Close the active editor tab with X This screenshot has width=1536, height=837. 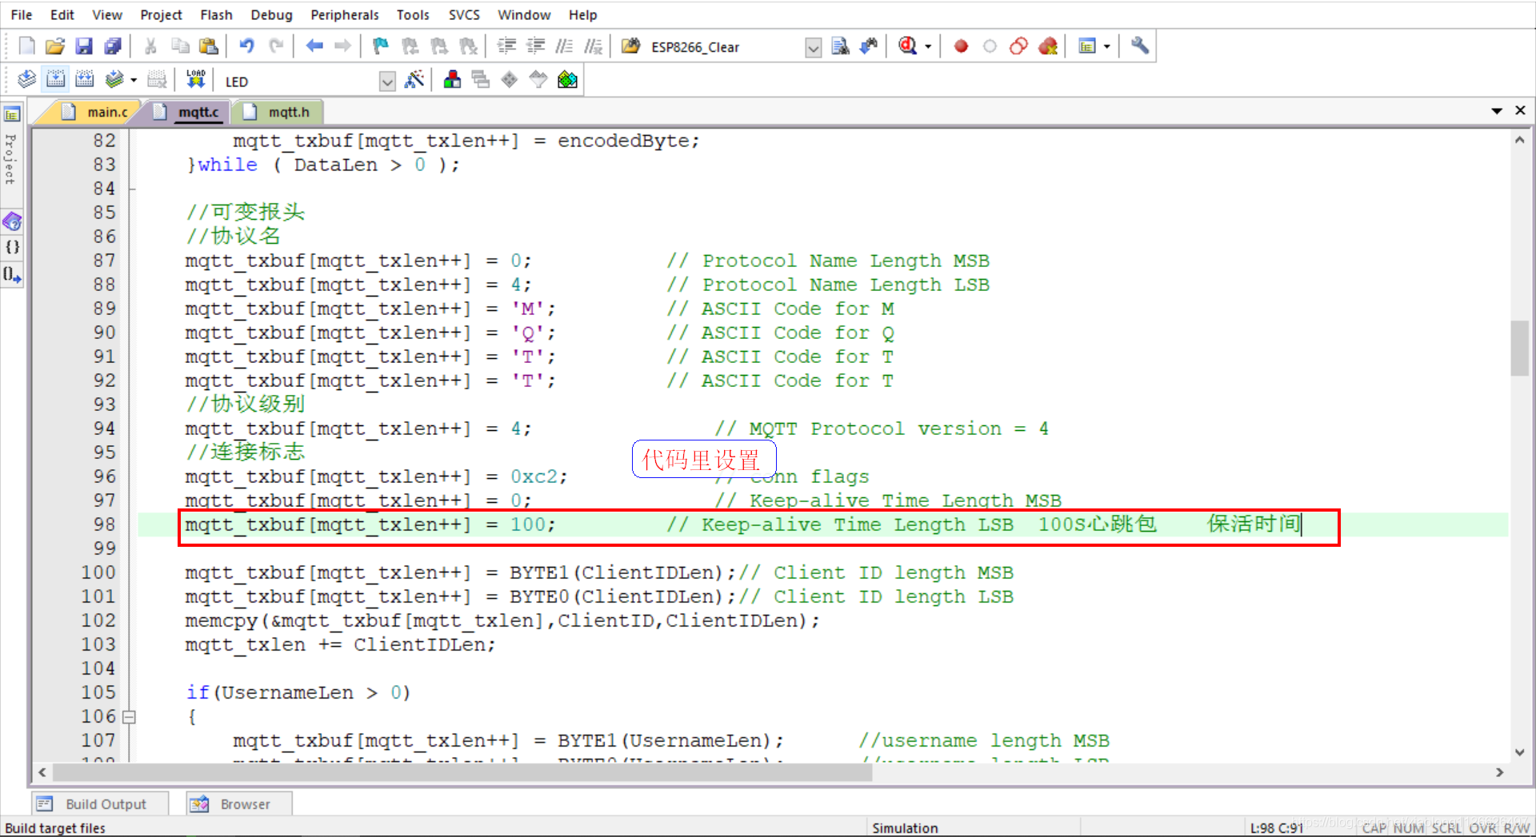click(1520, 110)
